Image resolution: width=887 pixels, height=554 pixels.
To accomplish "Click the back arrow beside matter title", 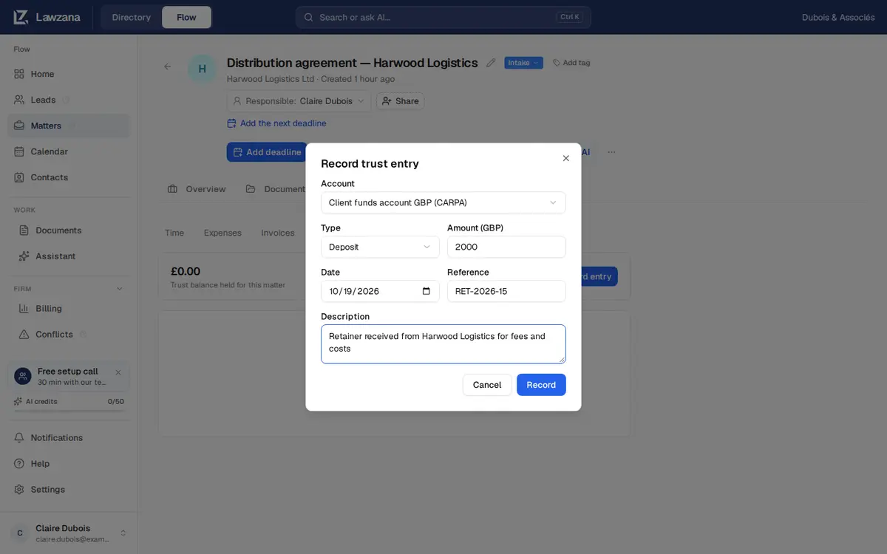I will coord(167,66).
